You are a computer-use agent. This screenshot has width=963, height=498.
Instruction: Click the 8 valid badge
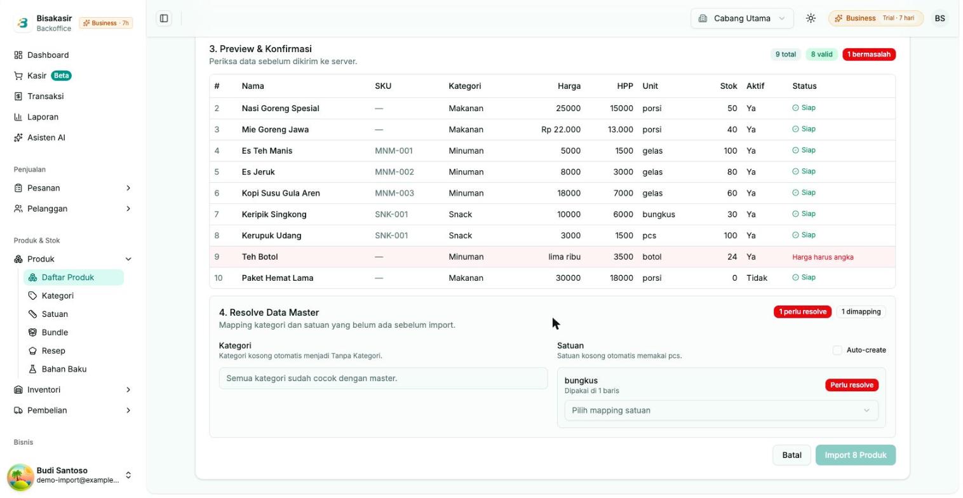point(821,55)
